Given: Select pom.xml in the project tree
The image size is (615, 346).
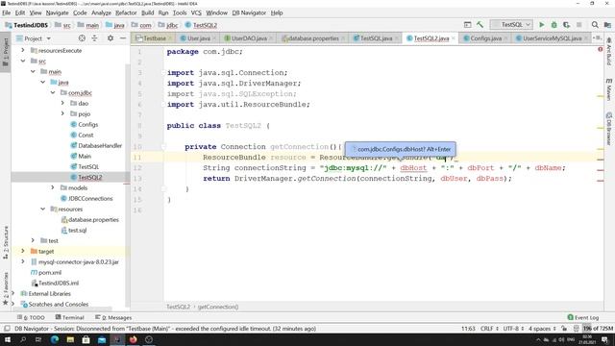Looking at the screenshot, I should pyautogui.click(x=49, y=272).
